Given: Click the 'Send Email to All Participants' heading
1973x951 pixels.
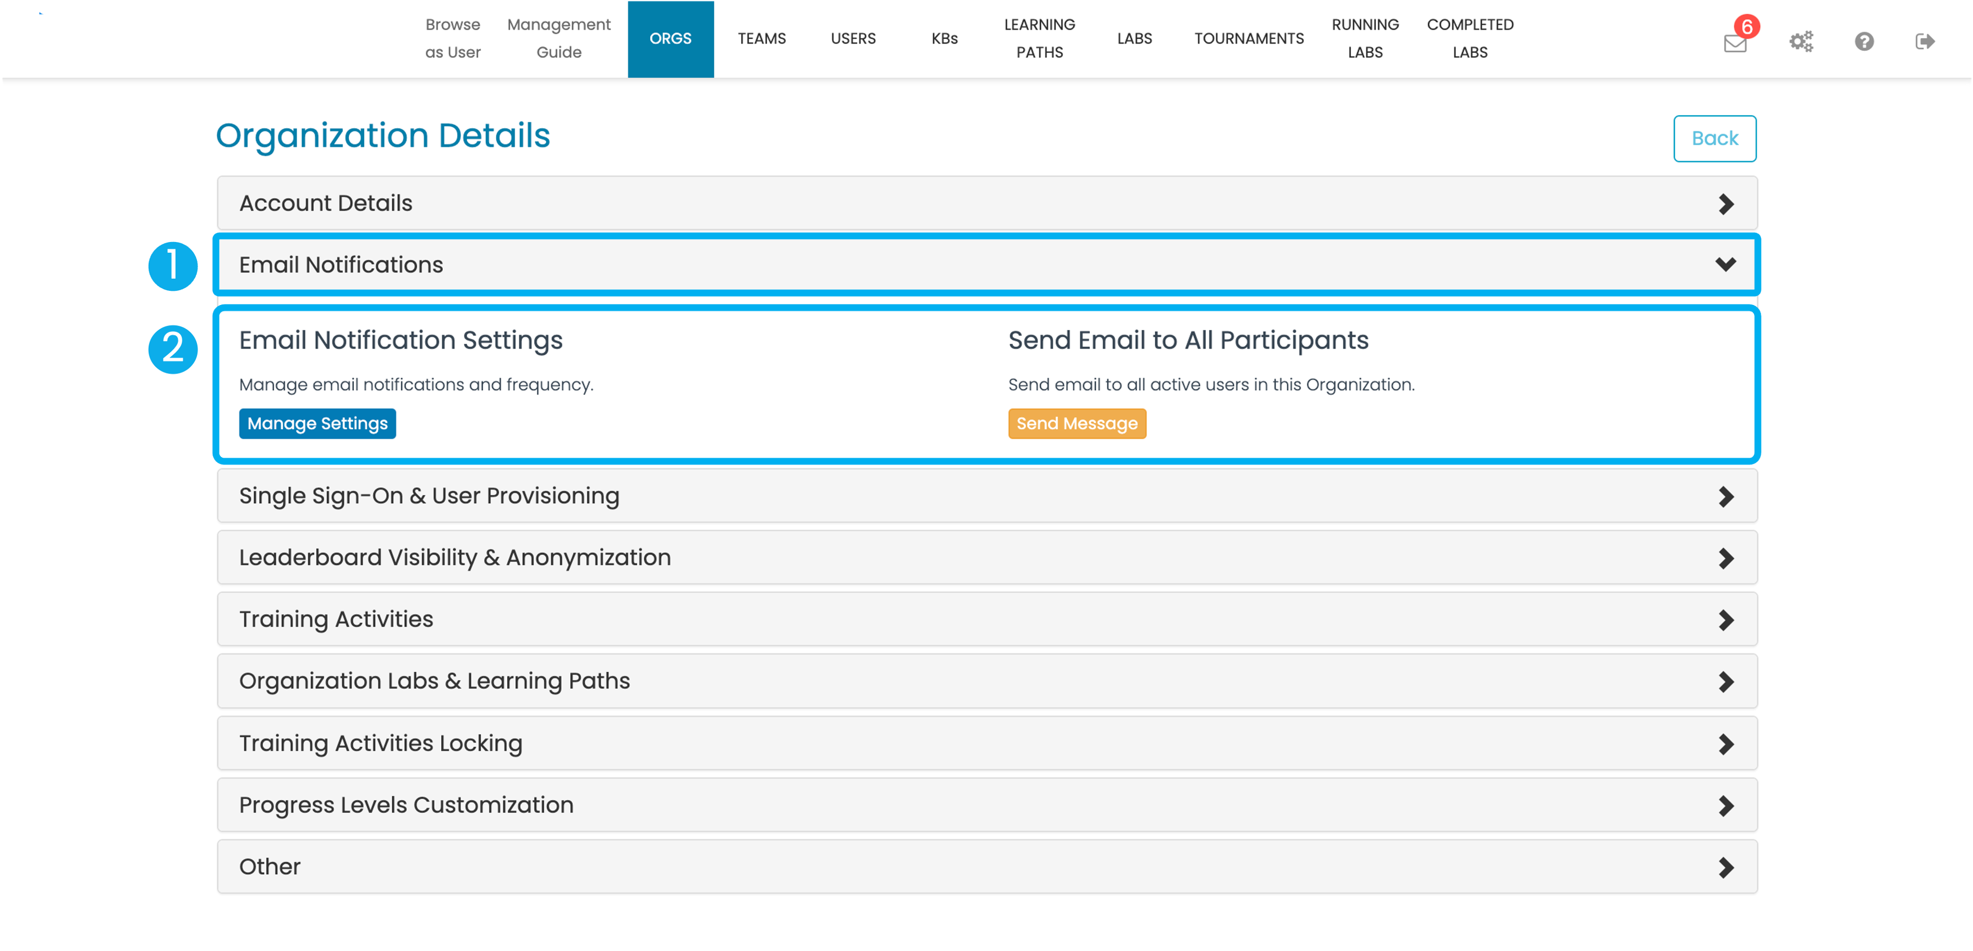Looking at the screenshot, I should (x=1188, y=340).
